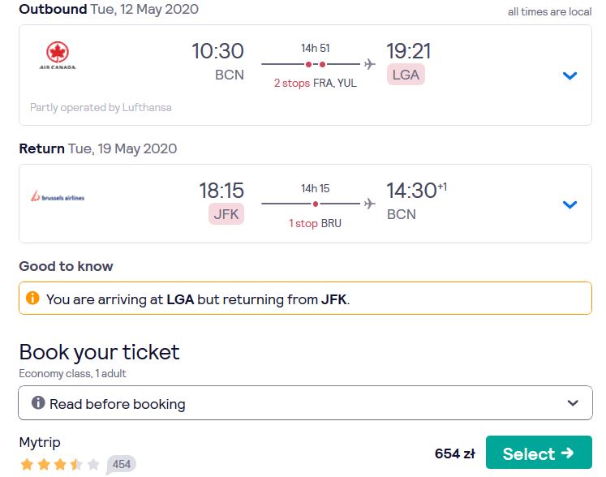
Task: Click the 454 reviews speech bubble
Action: pyautogui.click(x=121, y=464)
